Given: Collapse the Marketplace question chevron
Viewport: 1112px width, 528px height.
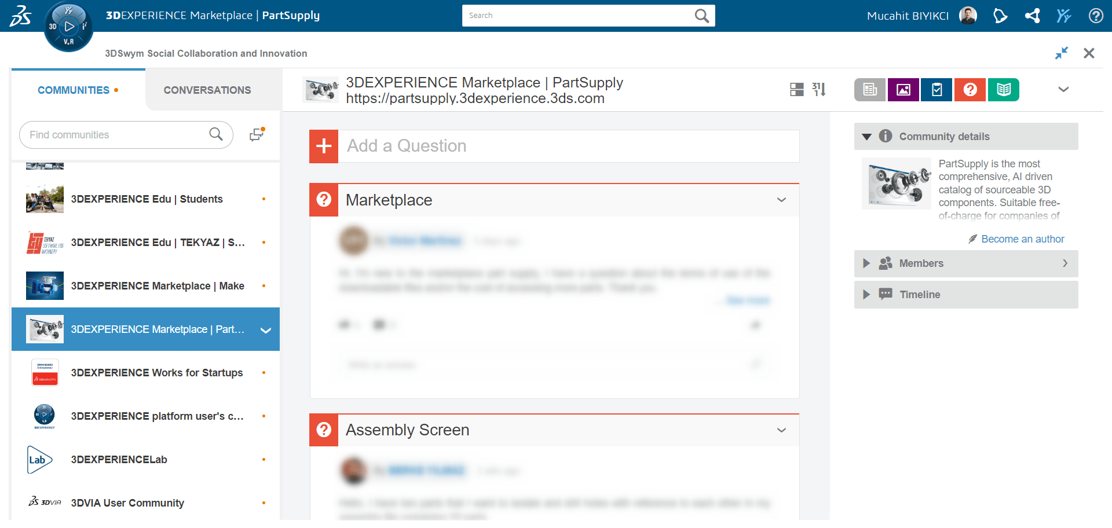Looking at the screenshot, I should (781, 200).
